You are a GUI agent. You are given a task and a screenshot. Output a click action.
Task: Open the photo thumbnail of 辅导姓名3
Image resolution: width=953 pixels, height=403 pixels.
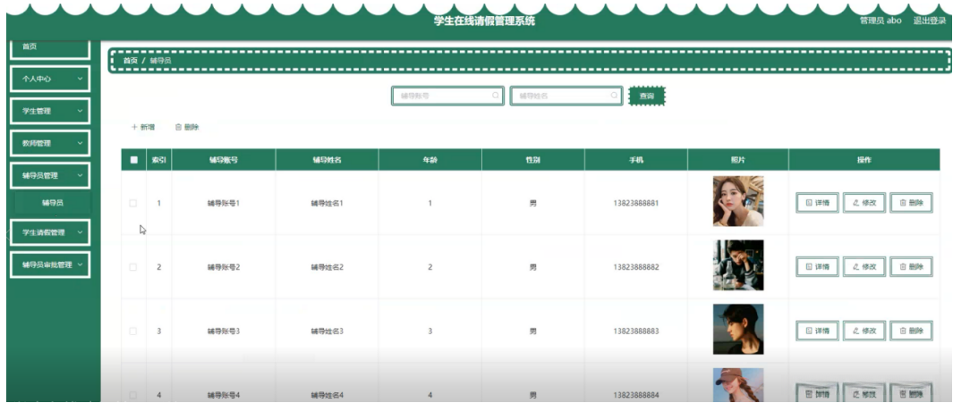coord(738,330)
